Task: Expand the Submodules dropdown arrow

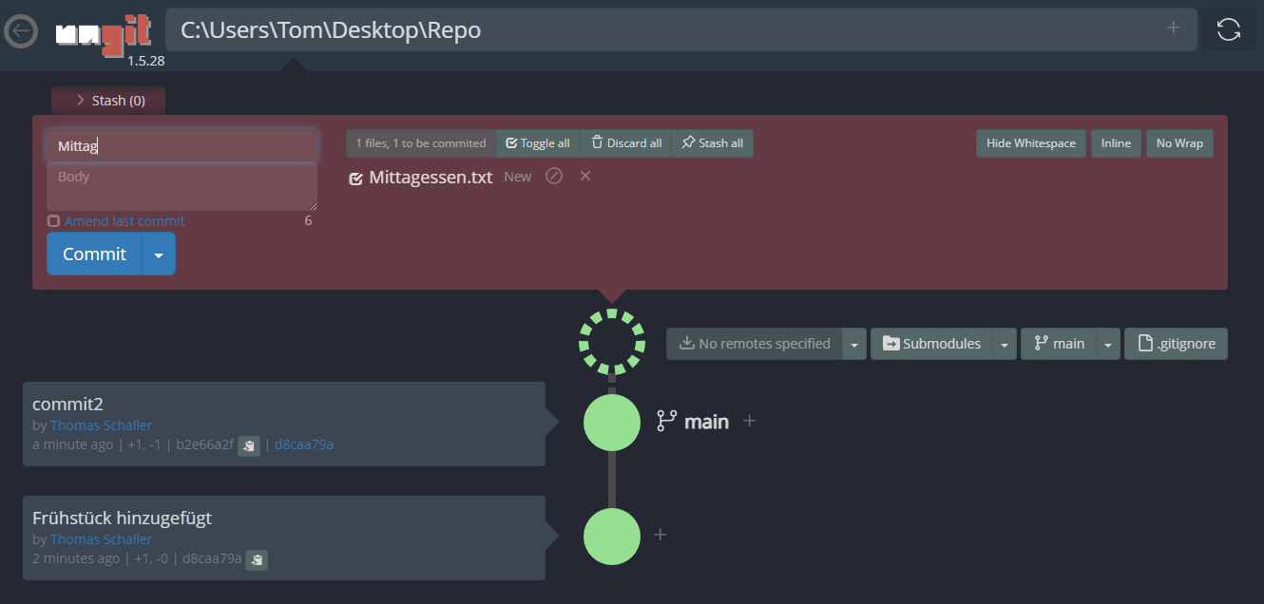Action: [1004, 344]
